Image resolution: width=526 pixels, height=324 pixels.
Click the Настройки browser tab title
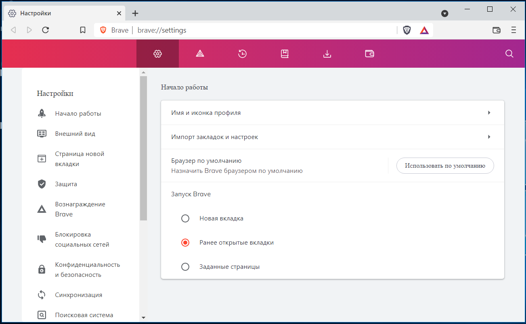coord(36,13)
